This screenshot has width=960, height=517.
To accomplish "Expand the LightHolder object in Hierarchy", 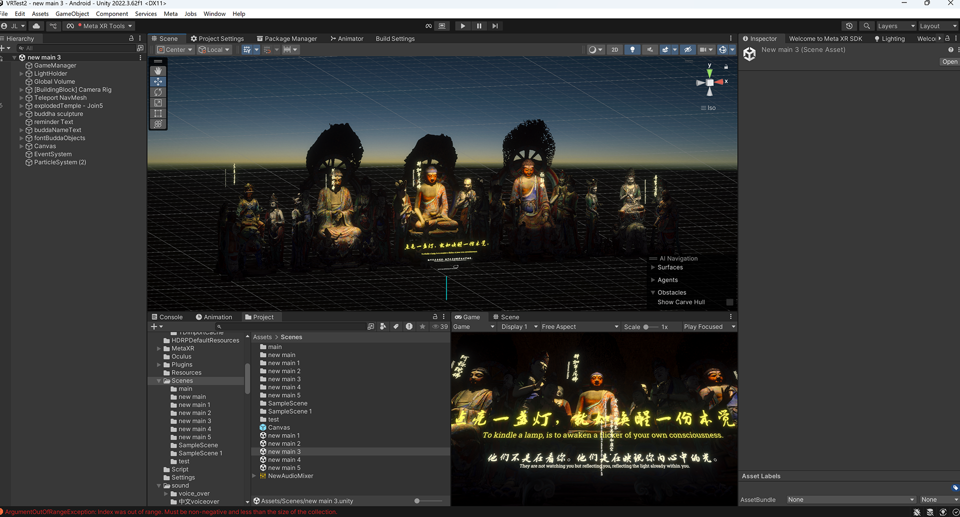I will click(x=21, y=73).
